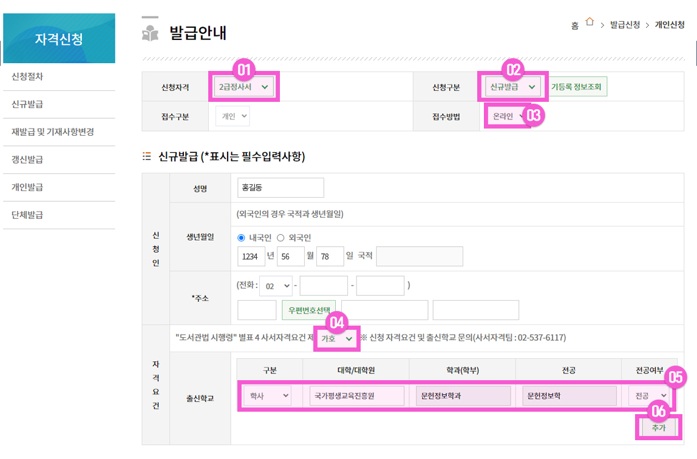This screenshot has height=459, width=697.
Task: Open the 신청절차 sidebar menu
Action: [27, 77]
